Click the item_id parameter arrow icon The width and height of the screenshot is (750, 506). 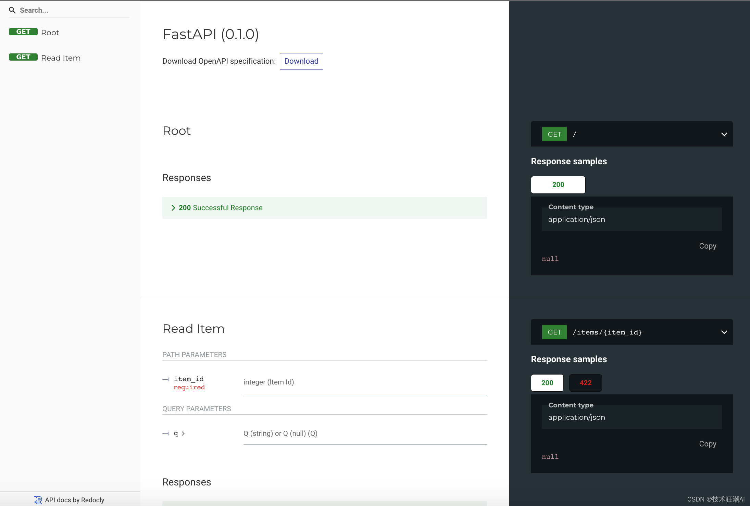(166, 379)
